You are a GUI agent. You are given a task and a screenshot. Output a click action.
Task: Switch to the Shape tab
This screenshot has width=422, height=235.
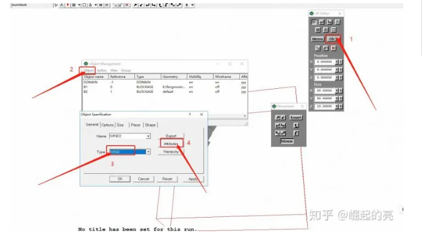click(150, 125)
